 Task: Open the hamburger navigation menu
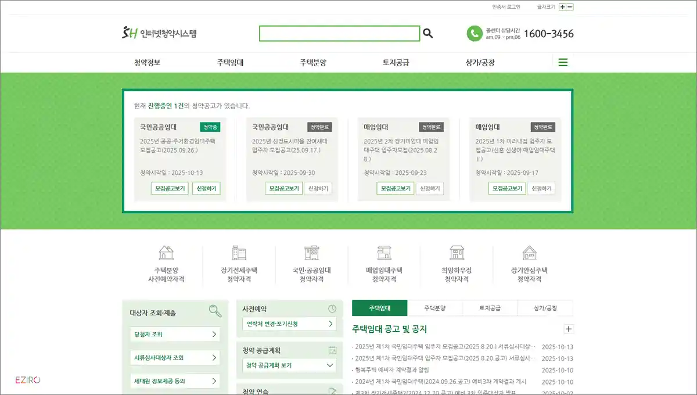562,62
